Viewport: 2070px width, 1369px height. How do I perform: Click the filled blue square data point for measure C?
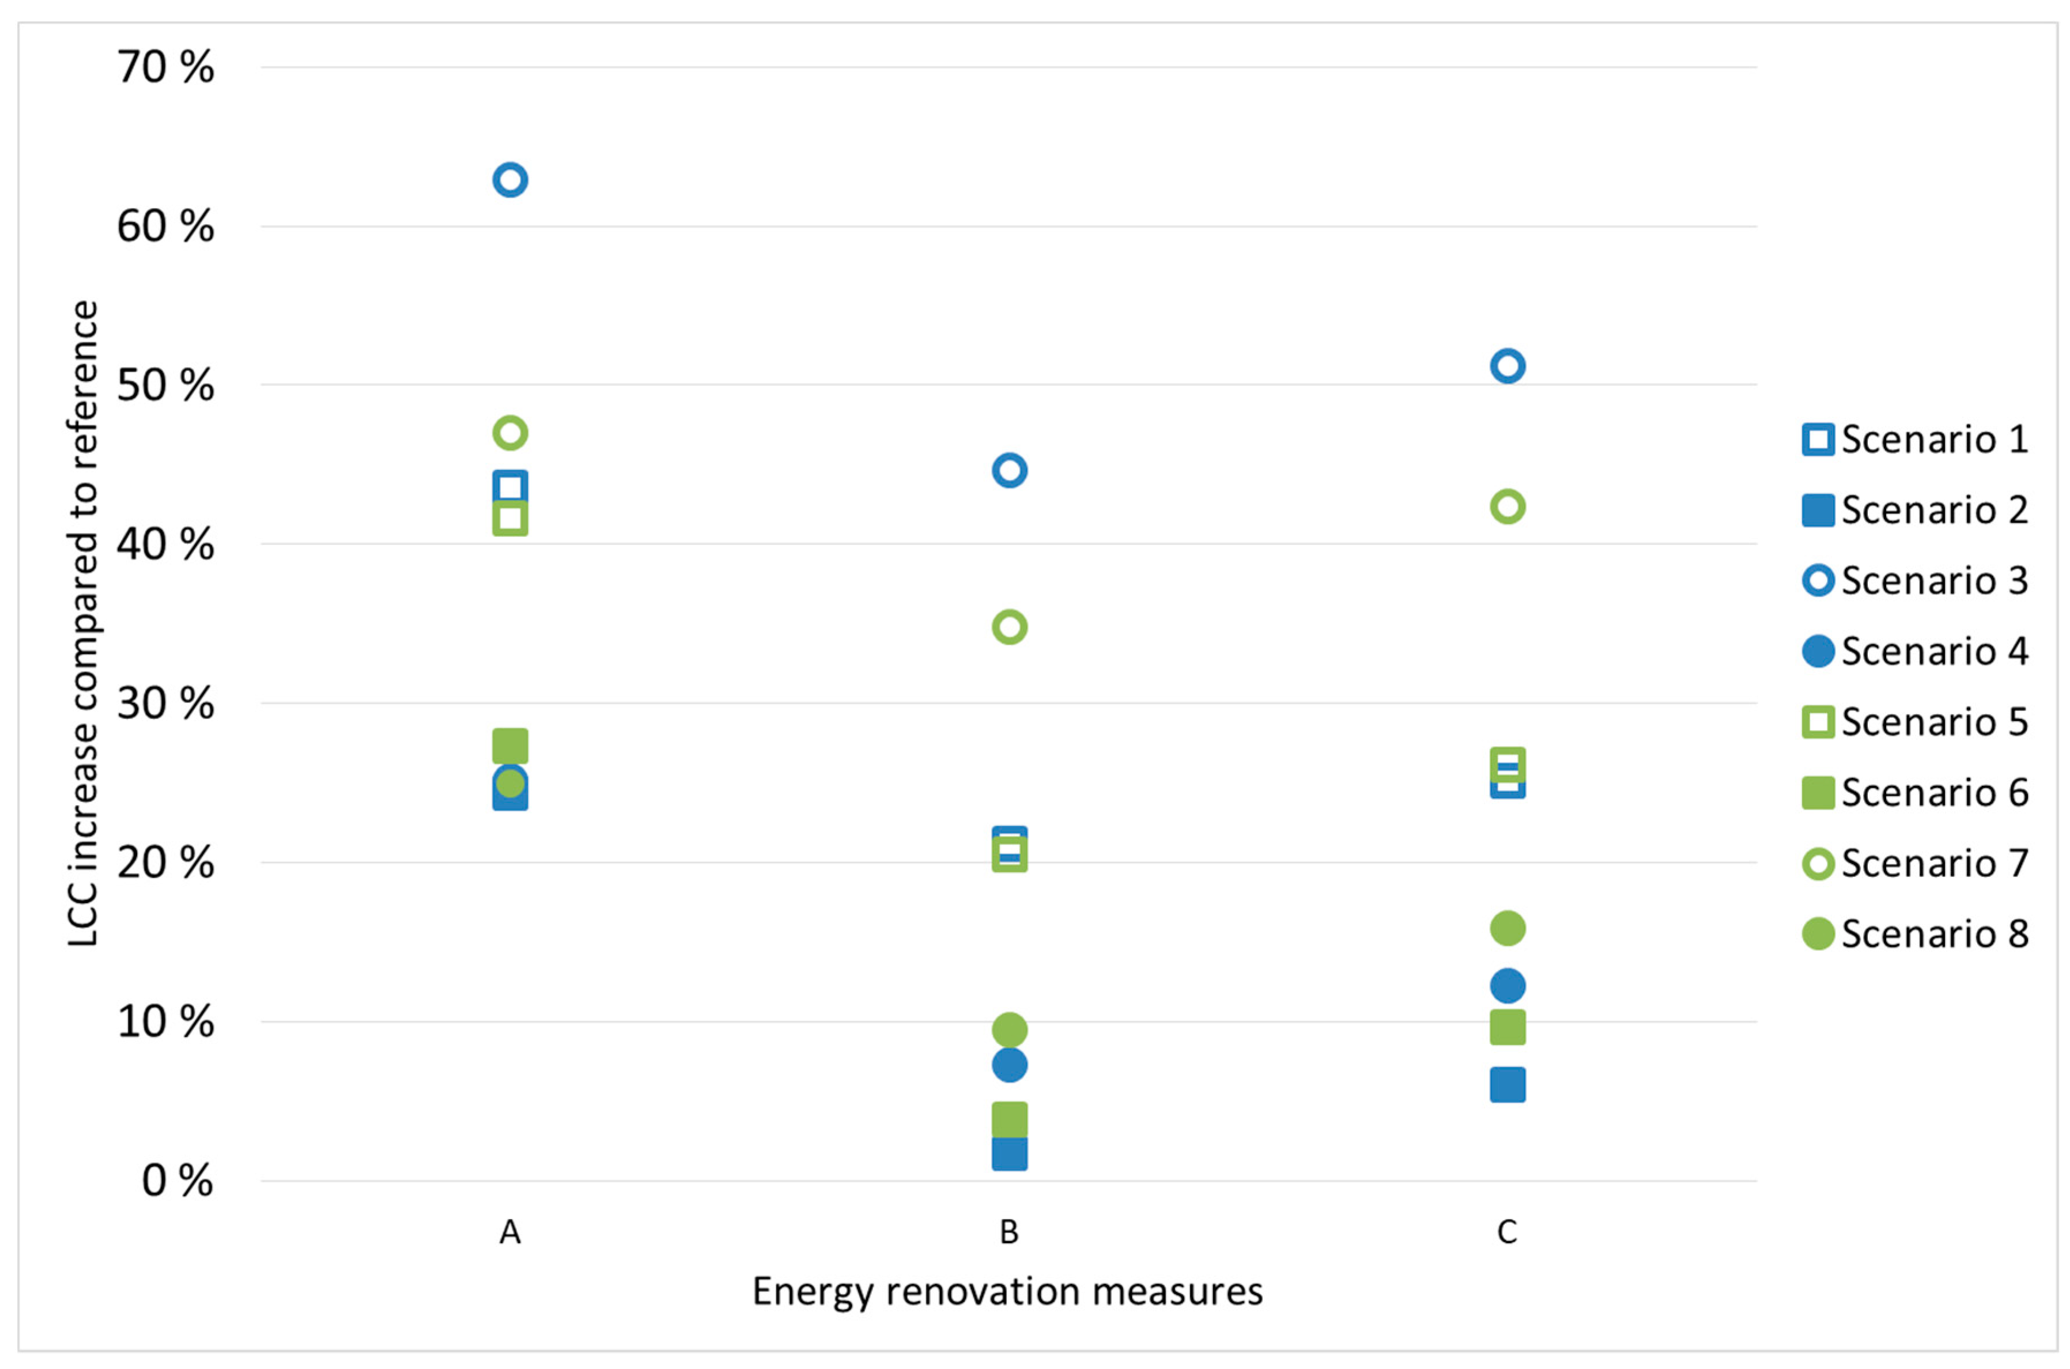[1507, 1086]
